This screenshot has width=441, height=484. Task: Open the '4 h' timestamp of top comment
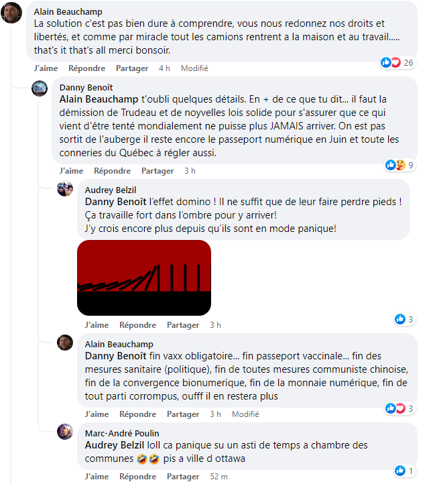[164, 68]
